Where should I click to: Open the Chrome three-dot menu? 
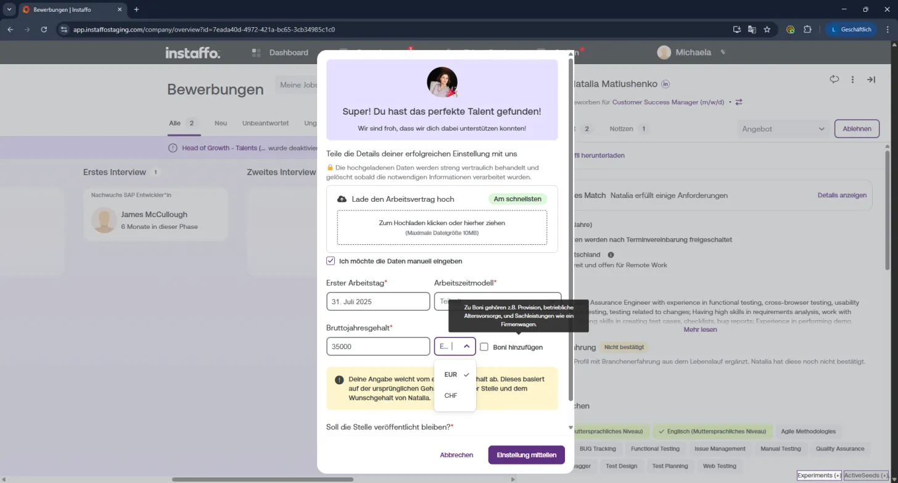[x=887, y=29]
